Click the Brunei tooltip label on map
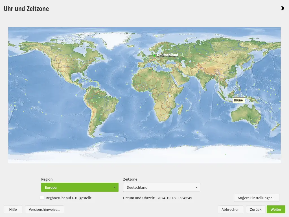 [x=238, y=100]
